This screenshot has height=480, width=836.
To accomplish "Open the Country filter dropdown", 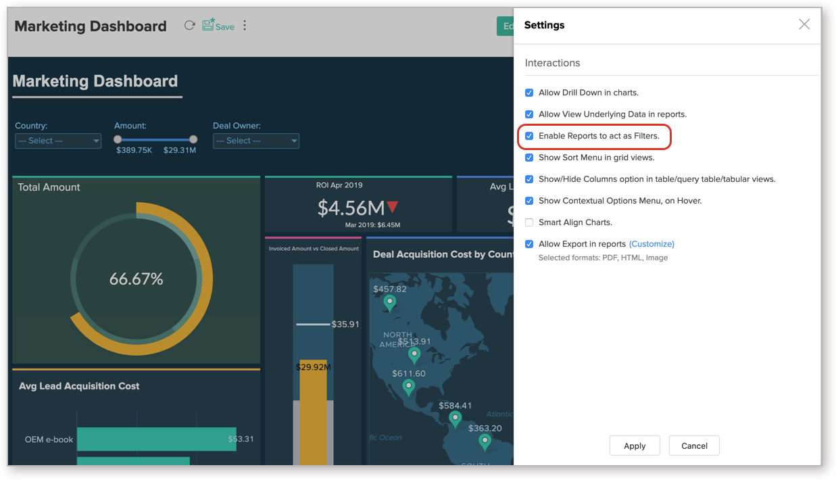I will 57,141.
